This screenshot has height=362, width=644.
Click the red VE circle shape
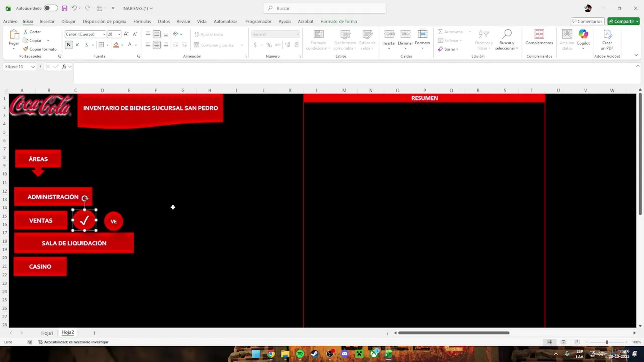113,221
